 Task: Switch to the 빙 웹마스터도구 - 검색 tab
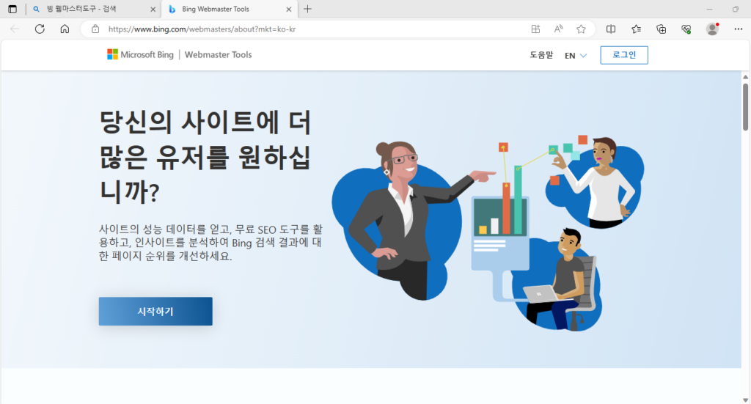[x=94, y=9]
